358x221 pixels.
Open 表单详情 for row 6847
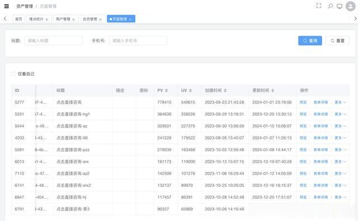321,197
